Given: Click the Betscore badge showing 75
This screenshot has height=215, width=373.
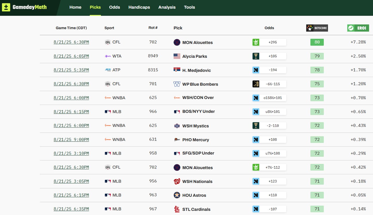Looking at the screenshot, I should 317,84.
